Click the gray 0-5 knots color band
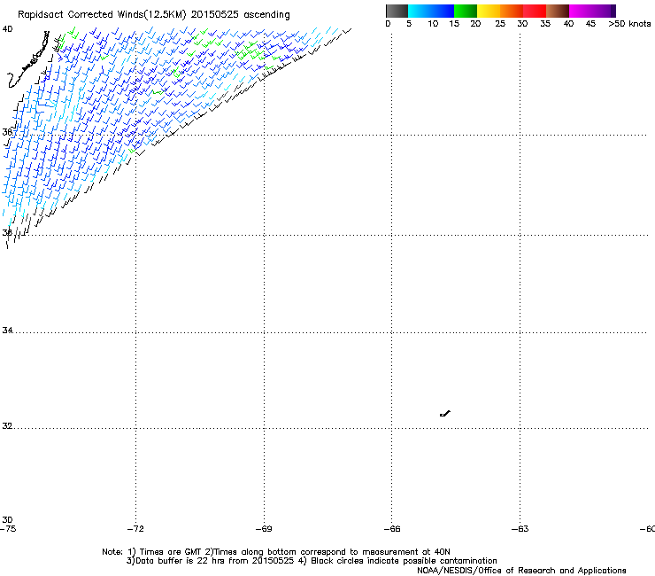 pyautogui.click(x=397, y=11)
